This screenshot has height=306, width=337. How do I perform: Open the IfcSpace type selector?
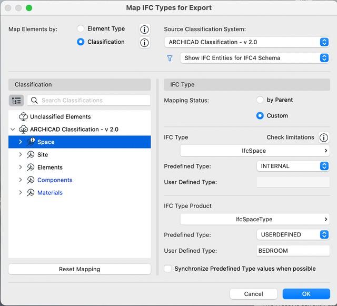[x=255, y=151]
